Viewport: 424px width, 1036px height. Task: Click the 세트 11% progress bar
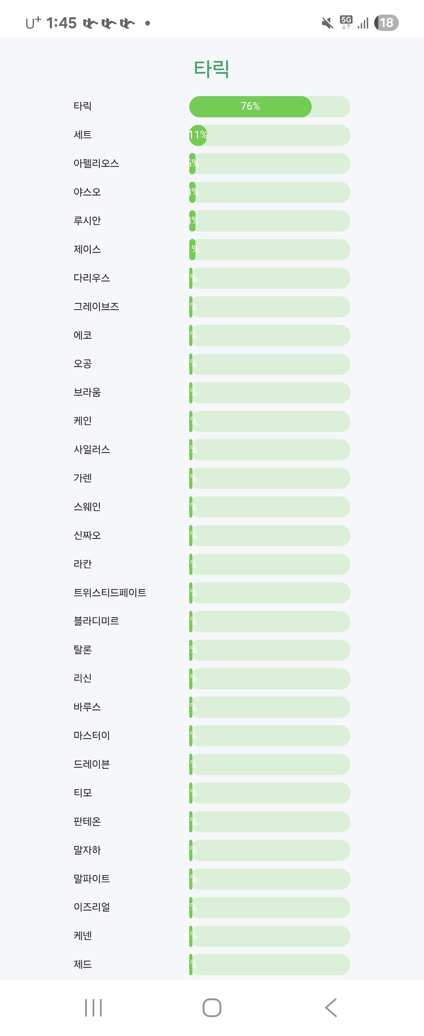coord(270,135)
